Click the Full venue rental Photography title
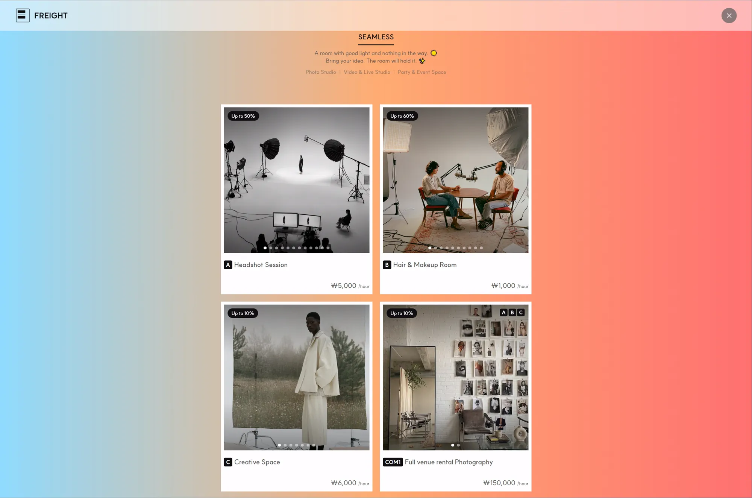This screenshot has height=498, width=752. tap(449, 462)
